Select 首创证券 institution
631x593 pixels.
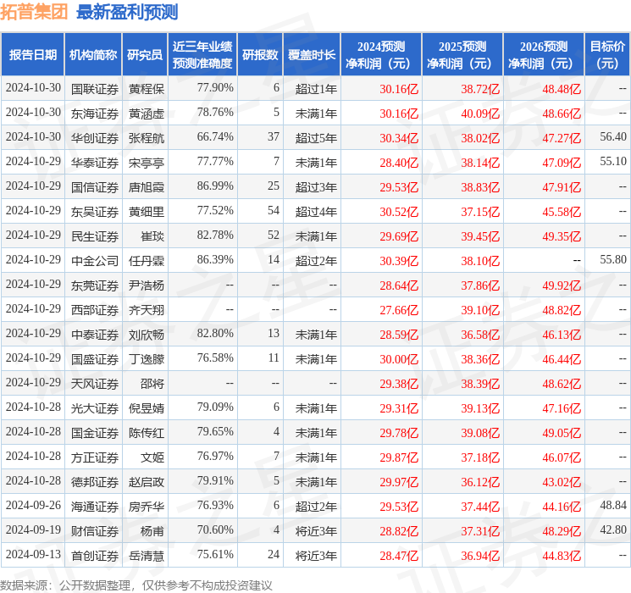(x=95, y=556)
